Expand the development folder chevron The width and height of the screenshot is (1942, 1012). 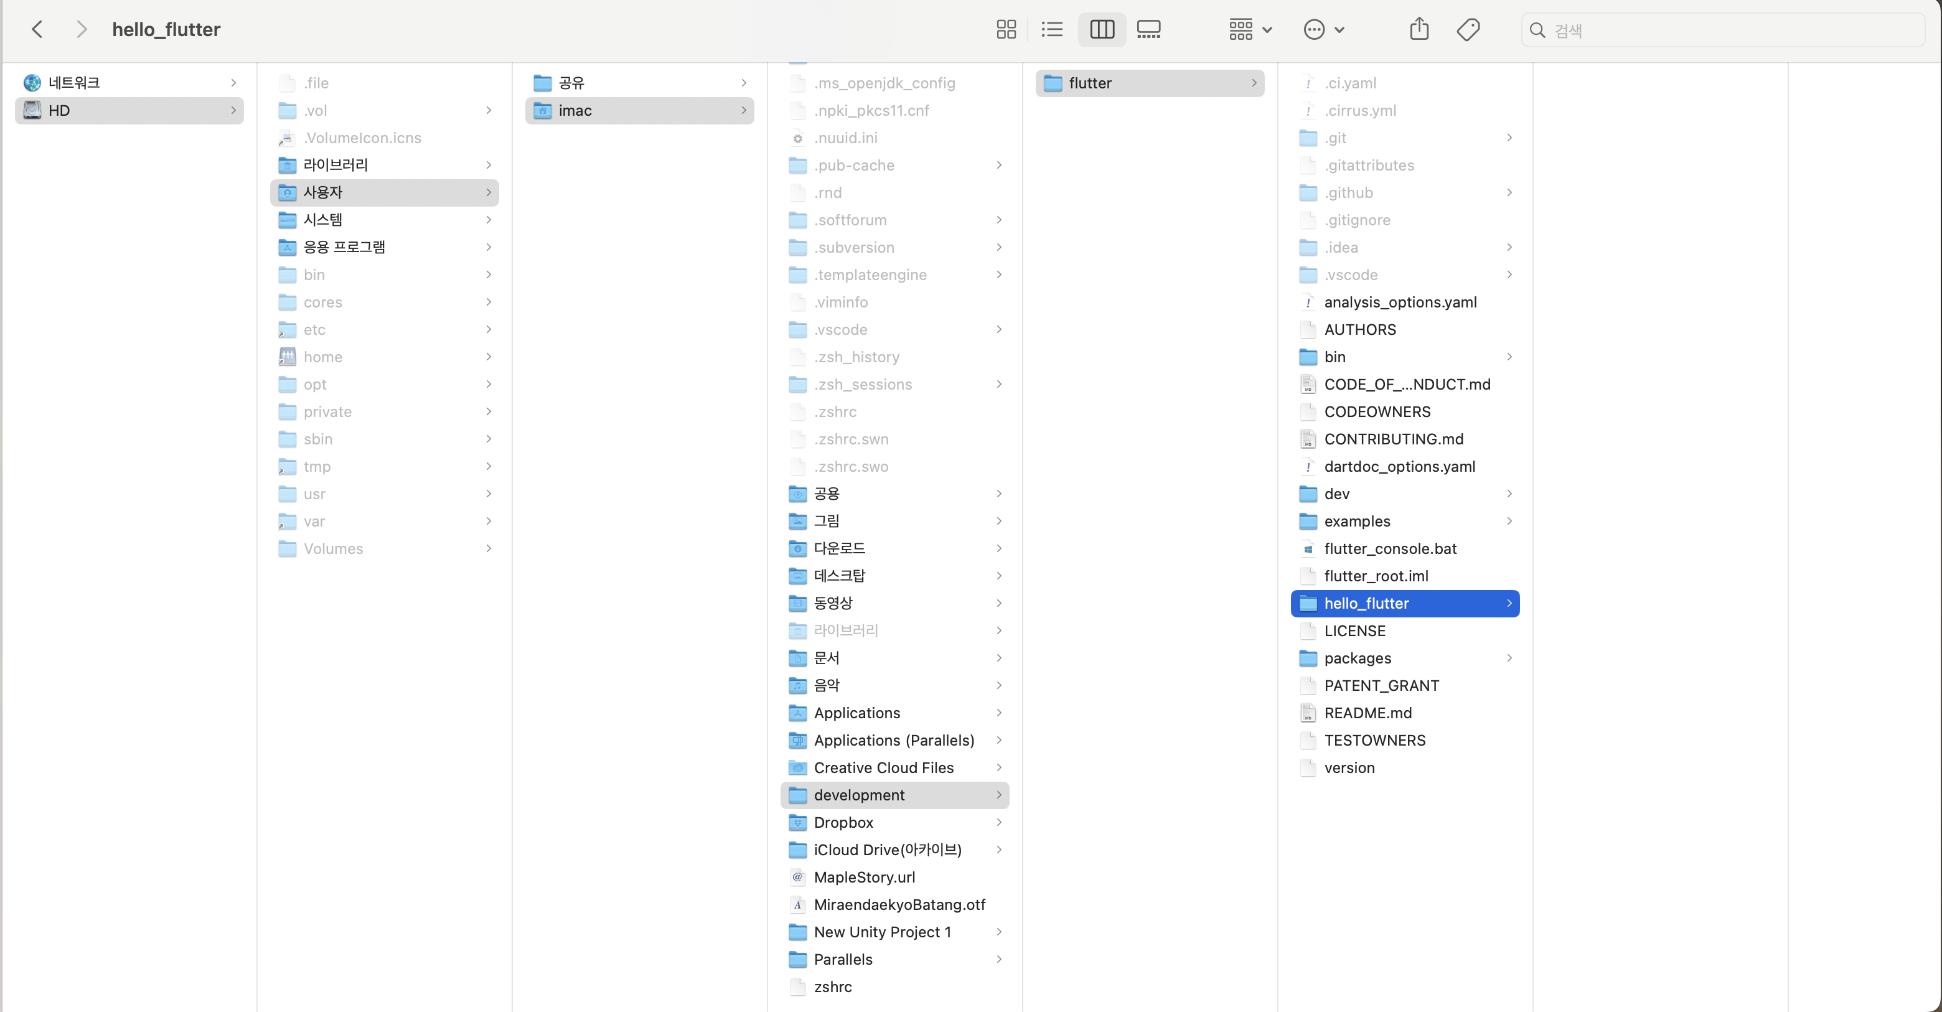click(x=999, y=795)
